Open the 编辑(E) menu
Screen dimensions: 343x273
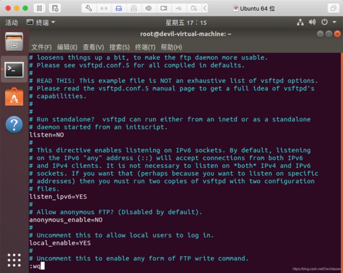(x=67, y=47)
